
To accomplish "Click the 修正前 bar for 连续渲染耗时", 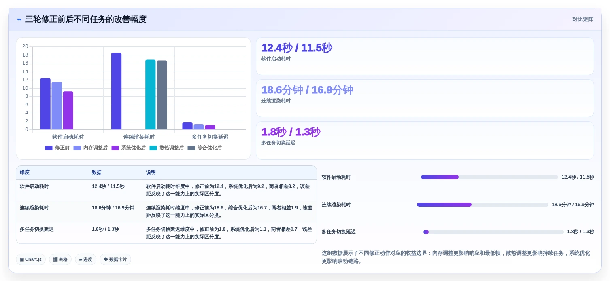I will 117,91.
